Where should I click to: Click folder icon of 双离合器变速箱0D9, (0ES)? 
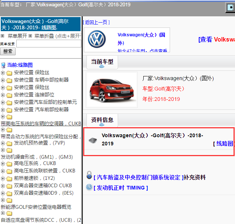click(x=9, y=194)
